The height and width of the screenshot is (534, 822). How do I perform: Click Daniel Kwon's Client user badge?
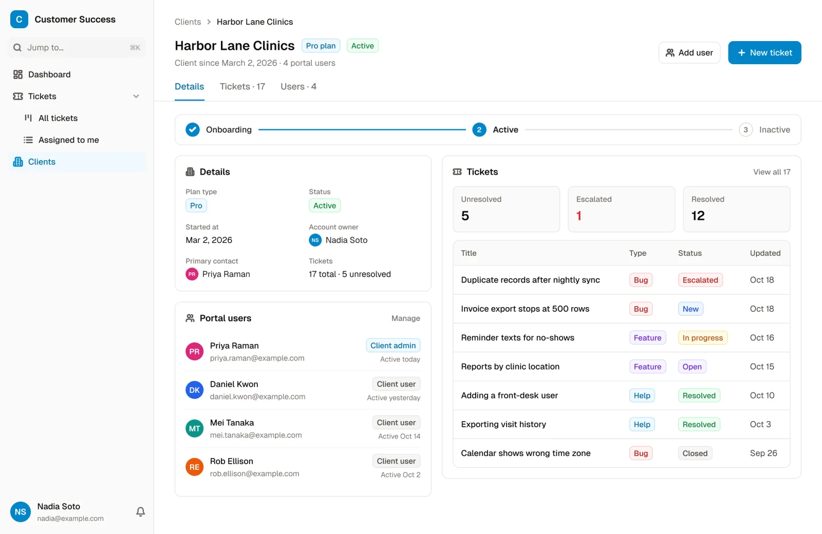click(x=396, y=384)
